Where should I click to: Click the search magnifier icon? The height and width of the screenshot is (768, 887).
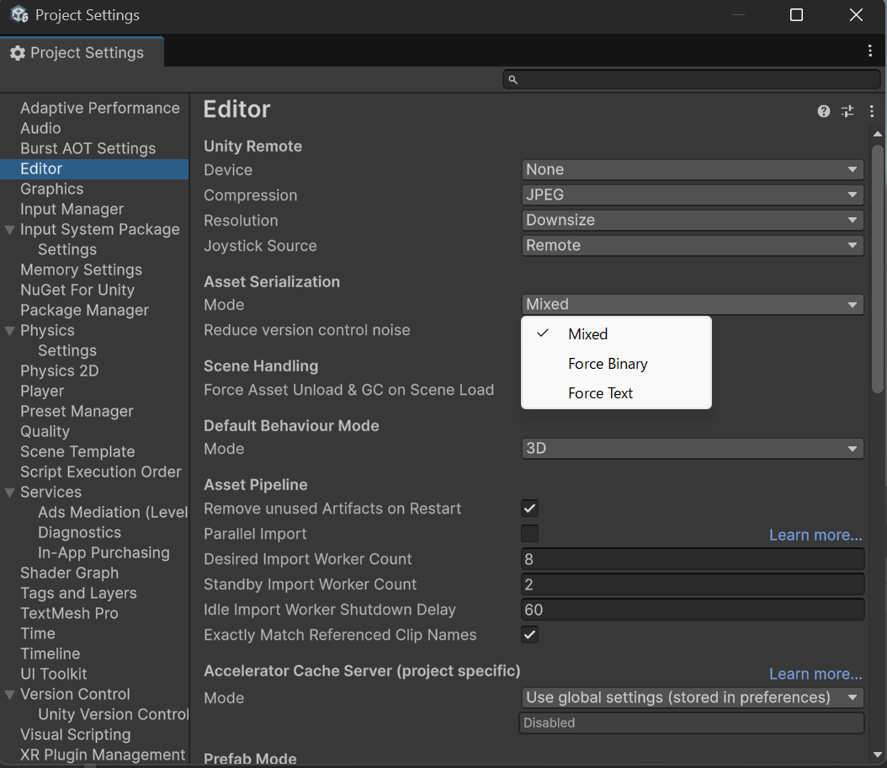[513, 80]
